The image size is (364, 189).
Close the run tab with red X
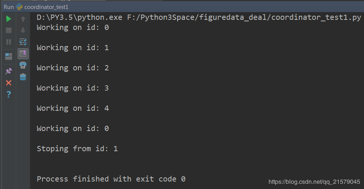pyautogui.click(x=9, y=83)
